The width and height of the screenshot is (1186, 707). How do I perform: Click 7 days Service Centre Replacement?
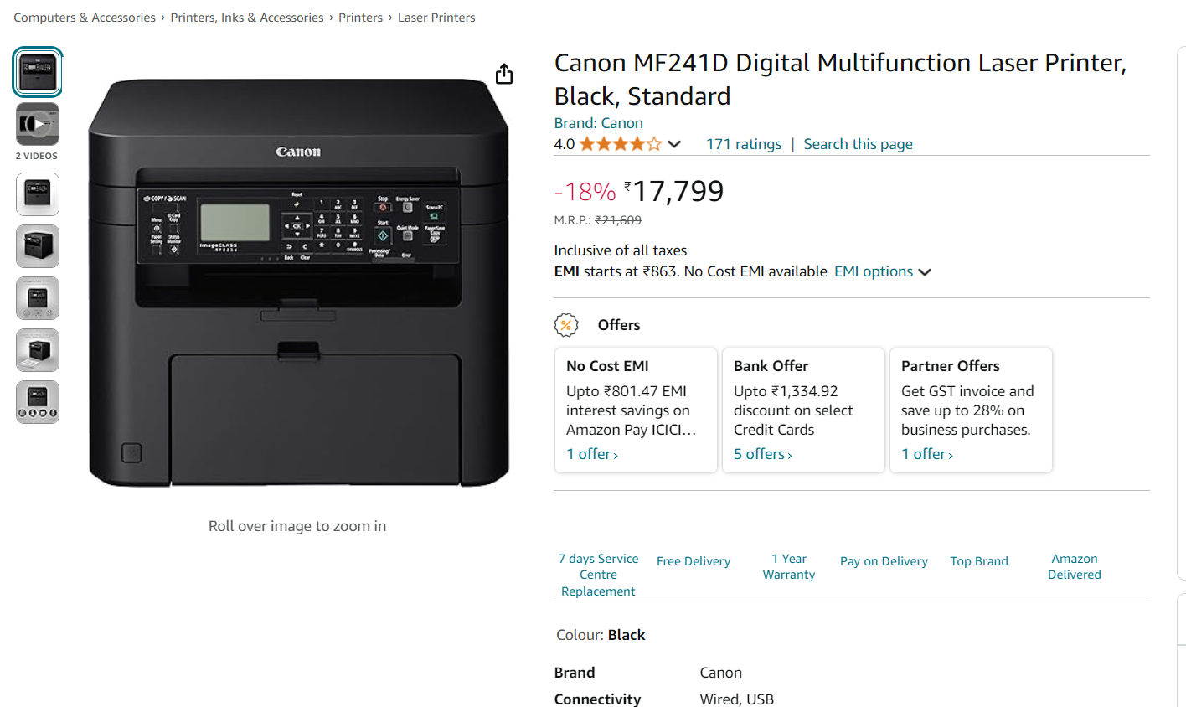pos(598,575)
